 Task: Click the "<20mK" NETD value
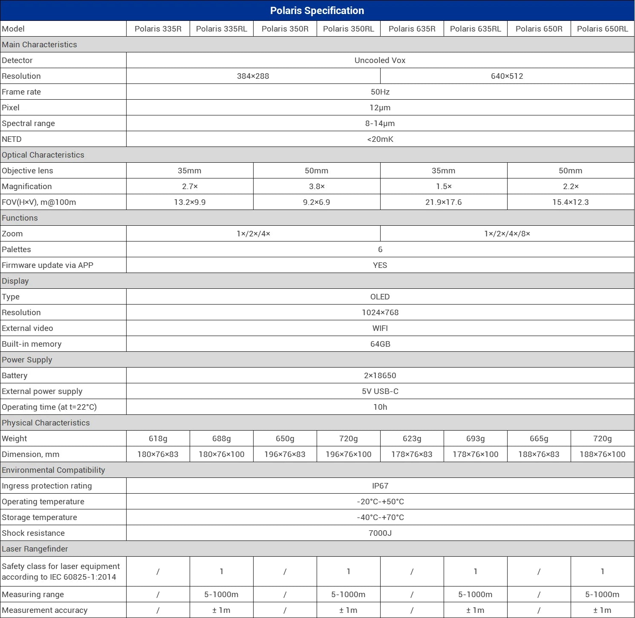380,139
